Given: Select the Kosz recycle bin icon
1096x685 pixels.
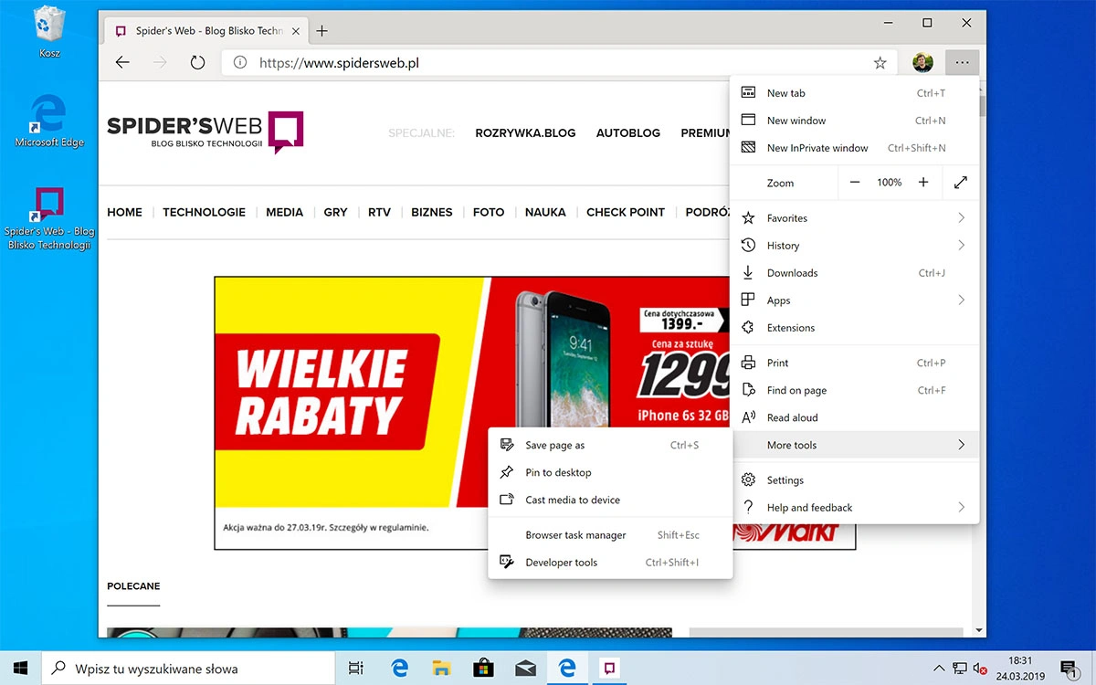Looking at the screenshot, I should tap(49, 32).
